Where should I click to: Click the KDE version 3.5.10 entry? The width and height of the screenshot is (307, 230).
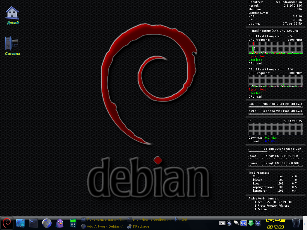click(275, 16)
